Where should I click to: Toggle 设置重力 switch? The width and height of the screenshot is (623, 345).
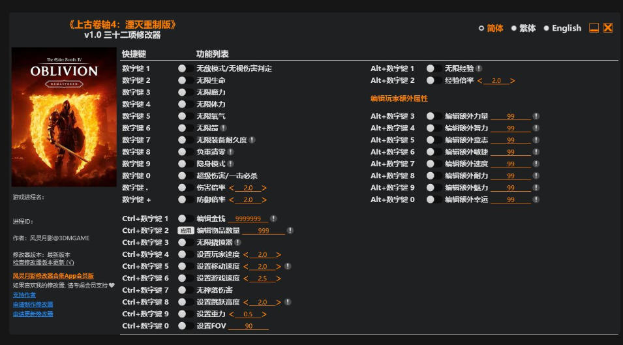coord(185,314)
